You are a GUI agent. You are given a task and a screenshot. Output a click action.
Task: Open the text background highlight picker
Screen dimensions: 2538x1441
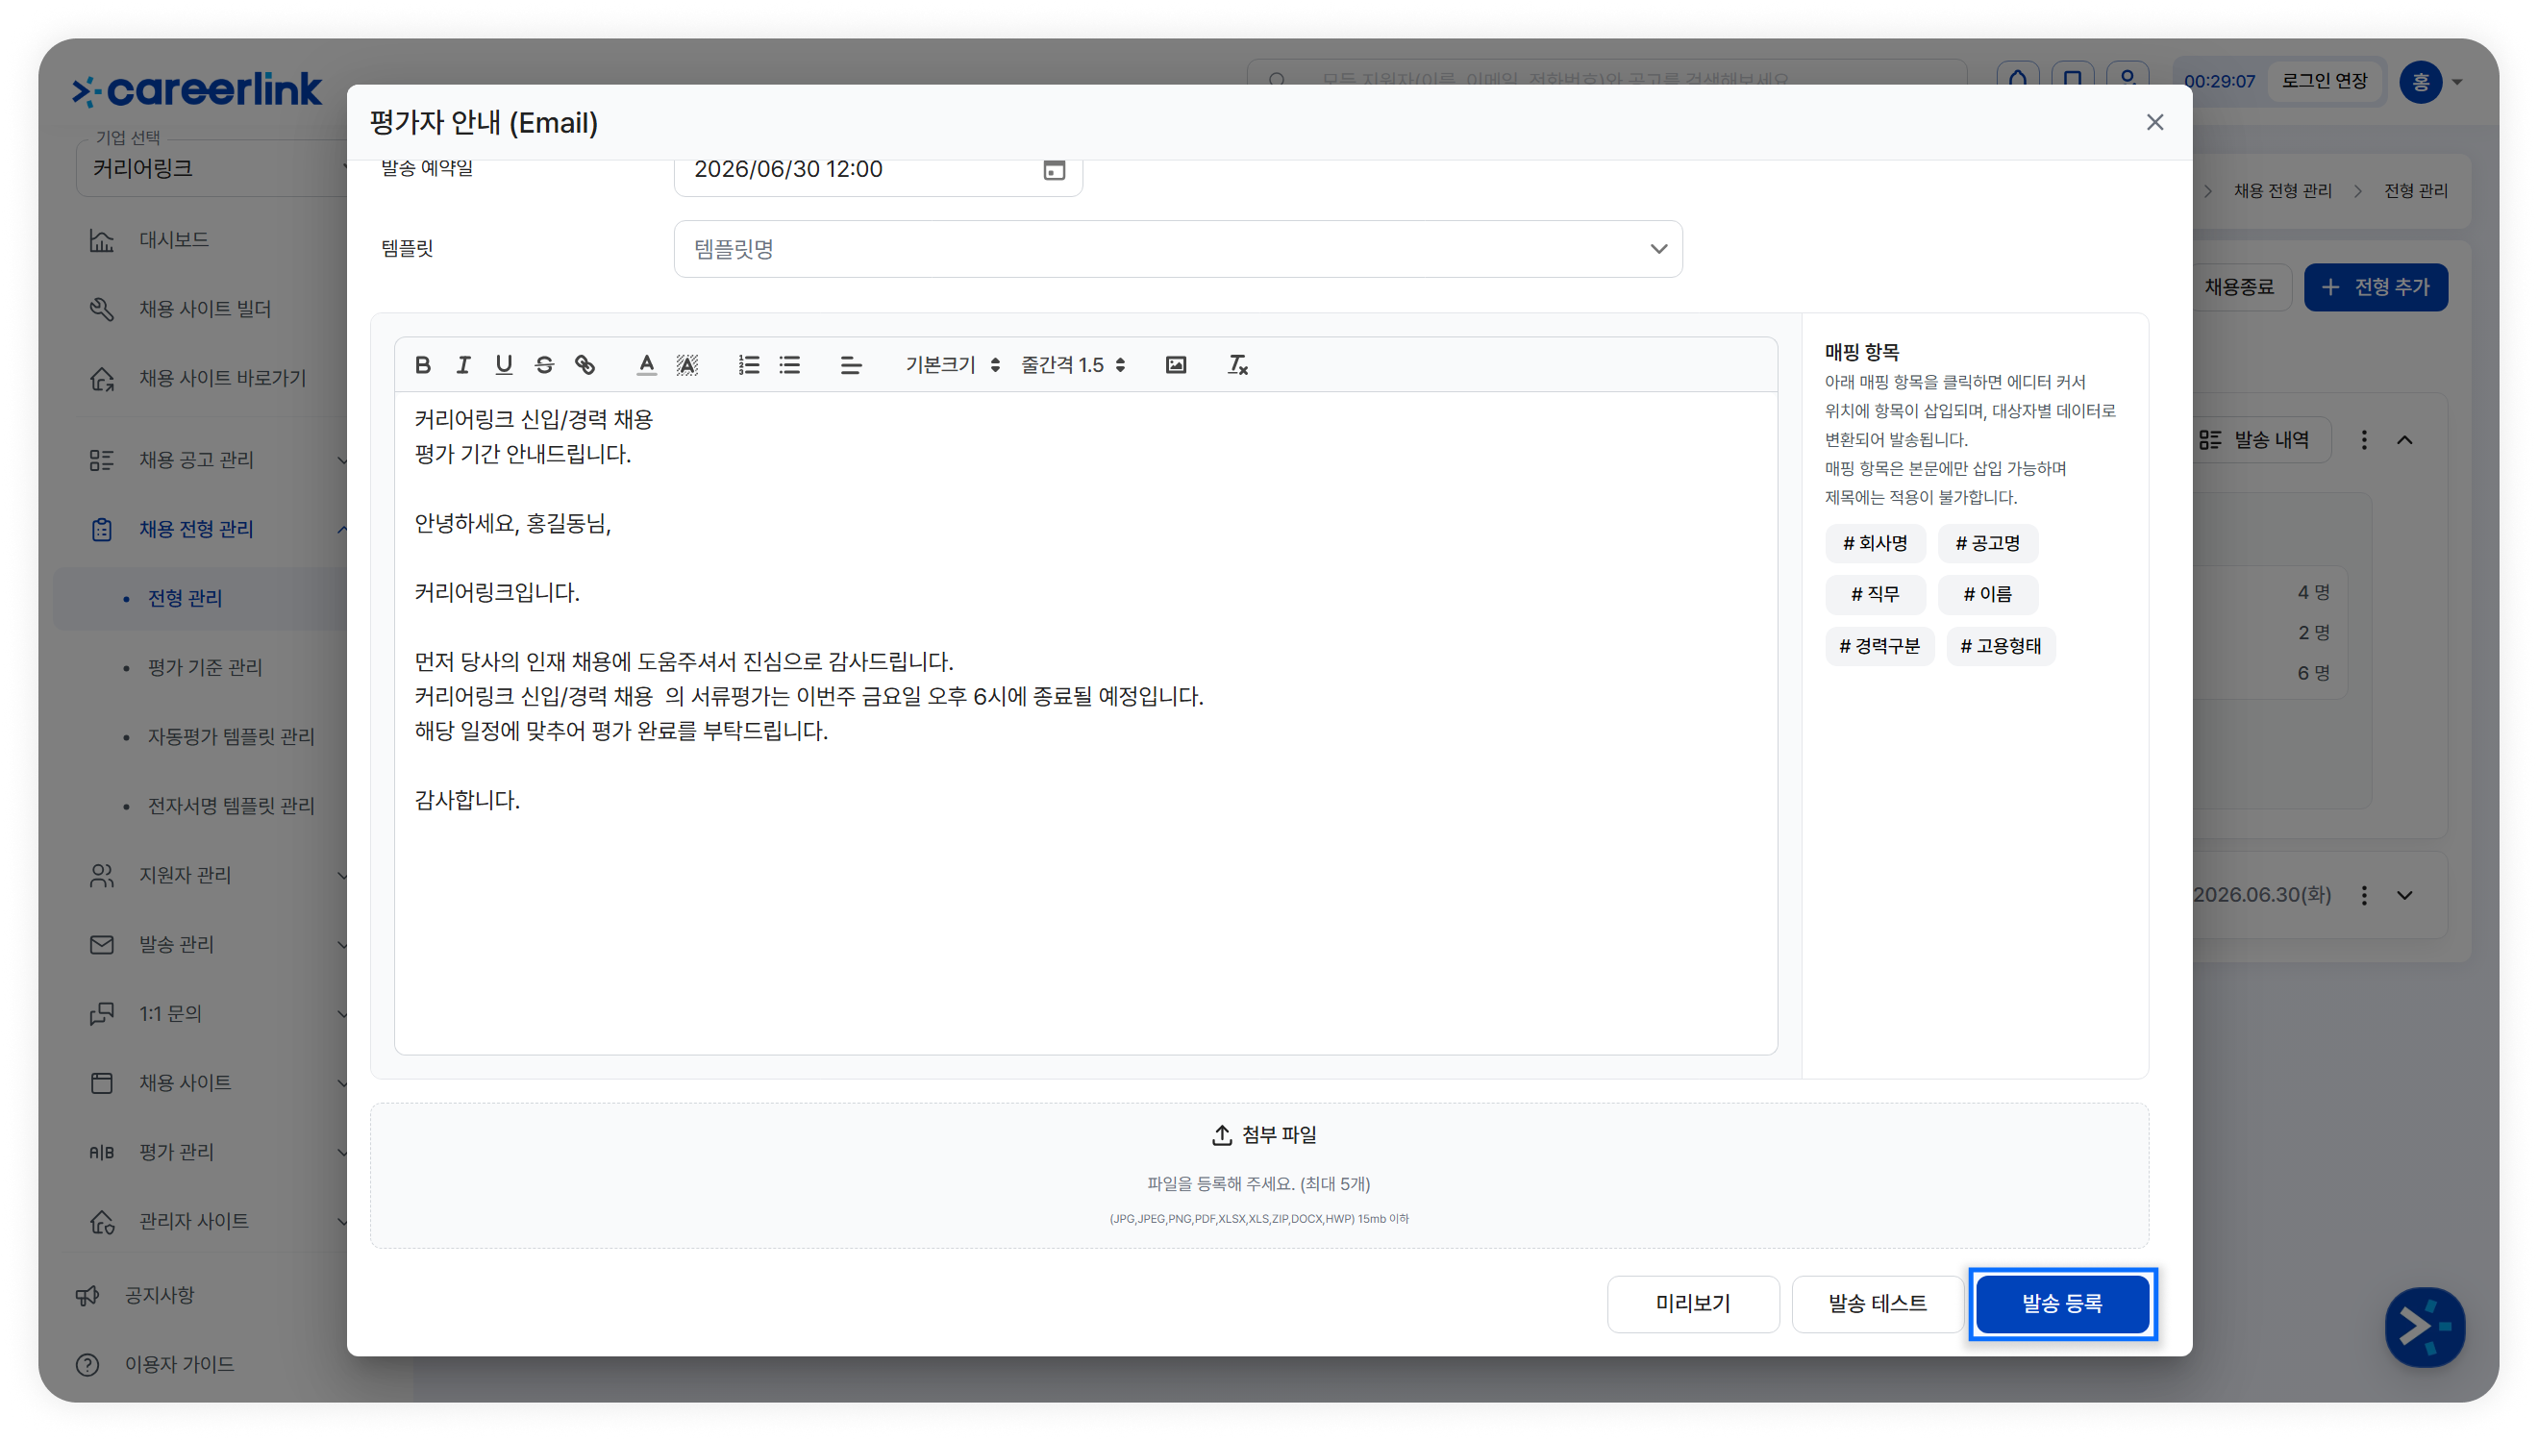(x=687, y=365)
